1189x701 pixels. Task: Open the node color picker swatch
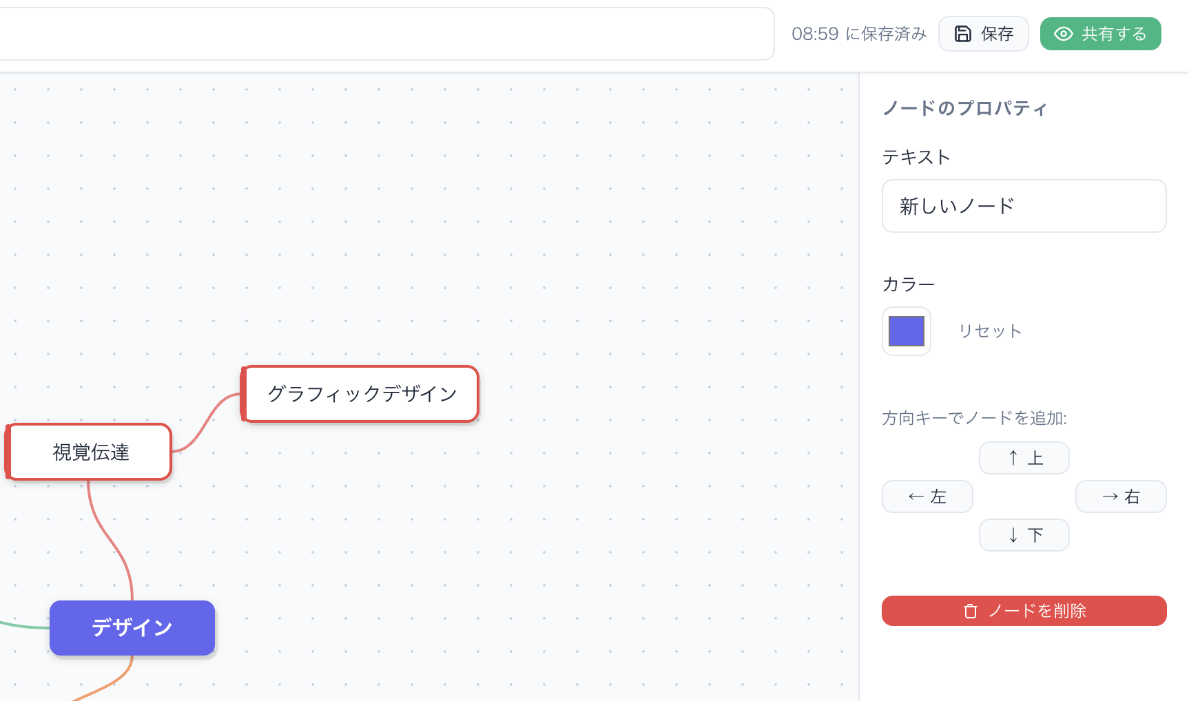[906, 331]
